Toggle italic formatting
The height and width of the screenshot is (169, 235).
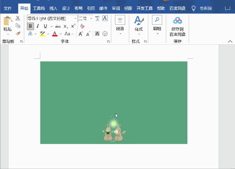38,26
